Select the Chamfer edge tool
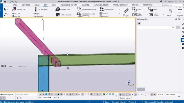The image size is (184, 103). point(63,9)
